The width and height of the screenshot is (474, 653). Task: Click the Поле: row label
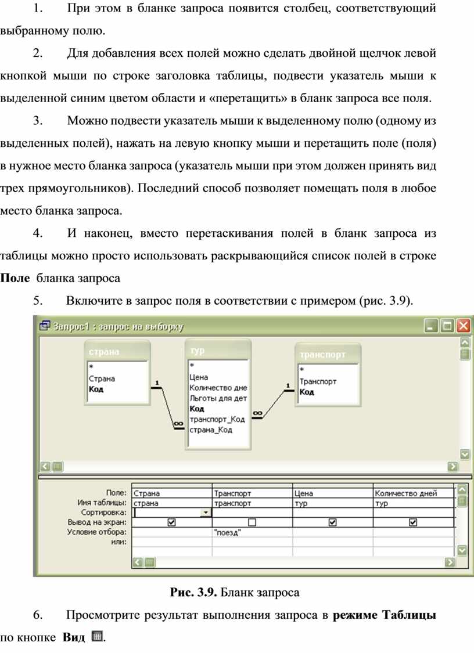pyautogui.click(x=116, y=493)
